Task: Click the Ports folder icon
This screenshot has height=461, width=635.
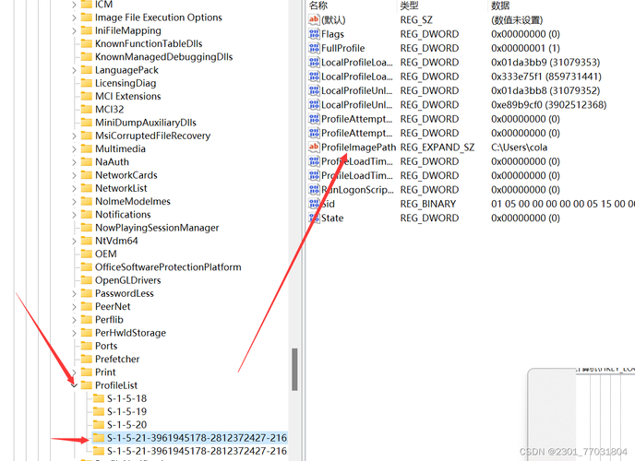Action: pos(86,346)
